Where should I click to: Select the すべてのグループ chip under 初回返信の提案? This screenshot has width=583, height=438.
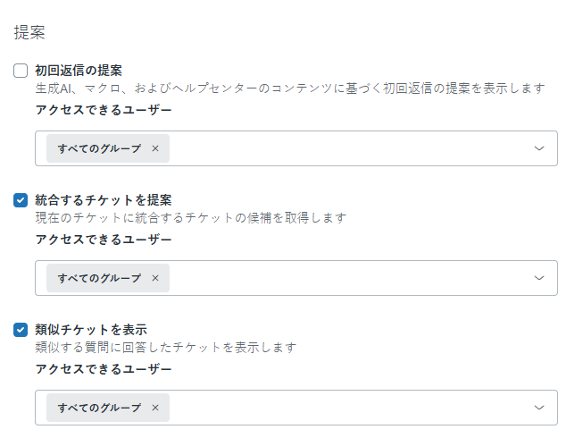pos(99,148)
